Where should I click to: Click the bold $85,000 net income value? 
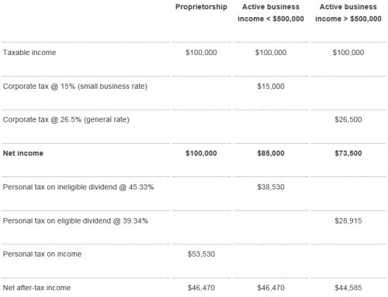[271, 153]
